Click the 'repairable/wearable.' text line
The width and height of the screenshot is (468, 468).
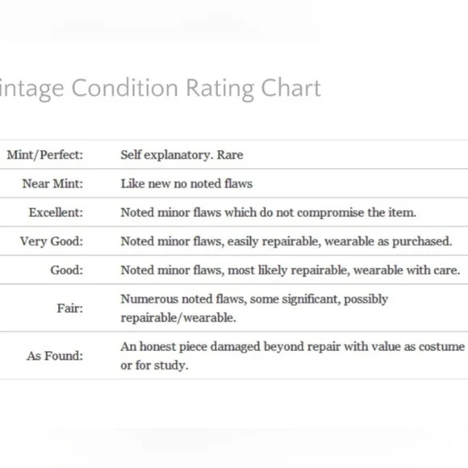(178, 318)
